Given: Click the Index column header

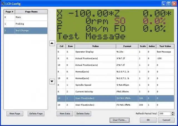Looking at the screenshot, I should (x=152, y=46).
